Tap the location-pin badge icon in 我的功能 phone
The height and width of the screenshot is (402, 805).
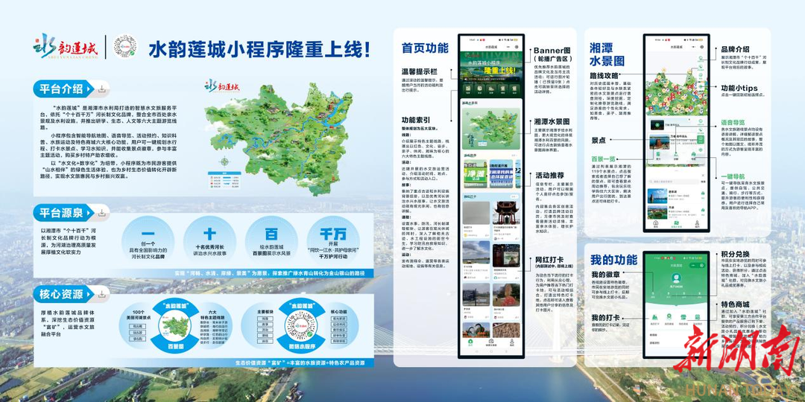coord(669,317)
